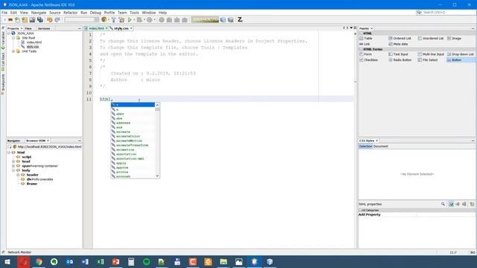Collapse the JSON_AJAX project node
The height and width of the screenshot is (268, 477).
point(9,33)
